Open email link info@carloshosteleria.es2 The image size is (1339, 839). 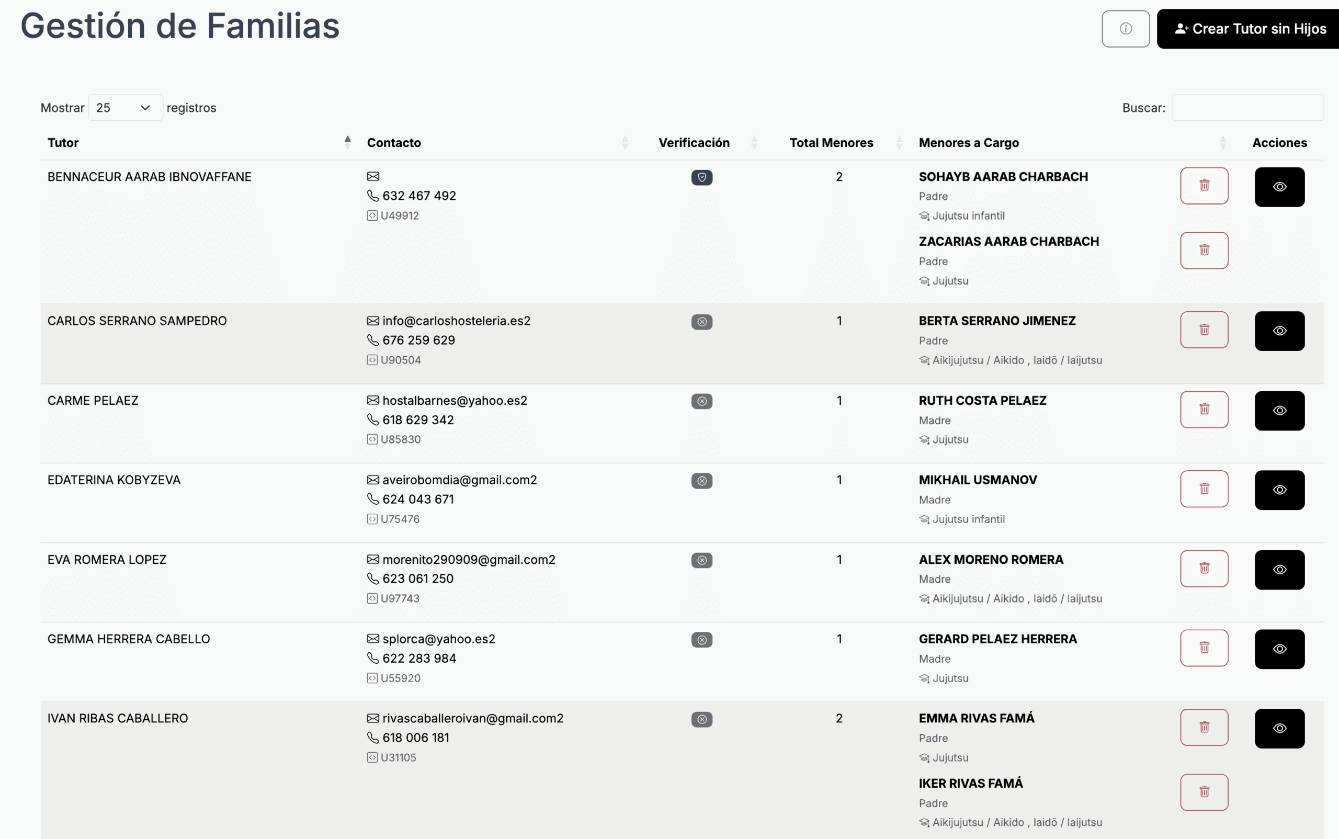pyautogui.click(x=456, y=321)
